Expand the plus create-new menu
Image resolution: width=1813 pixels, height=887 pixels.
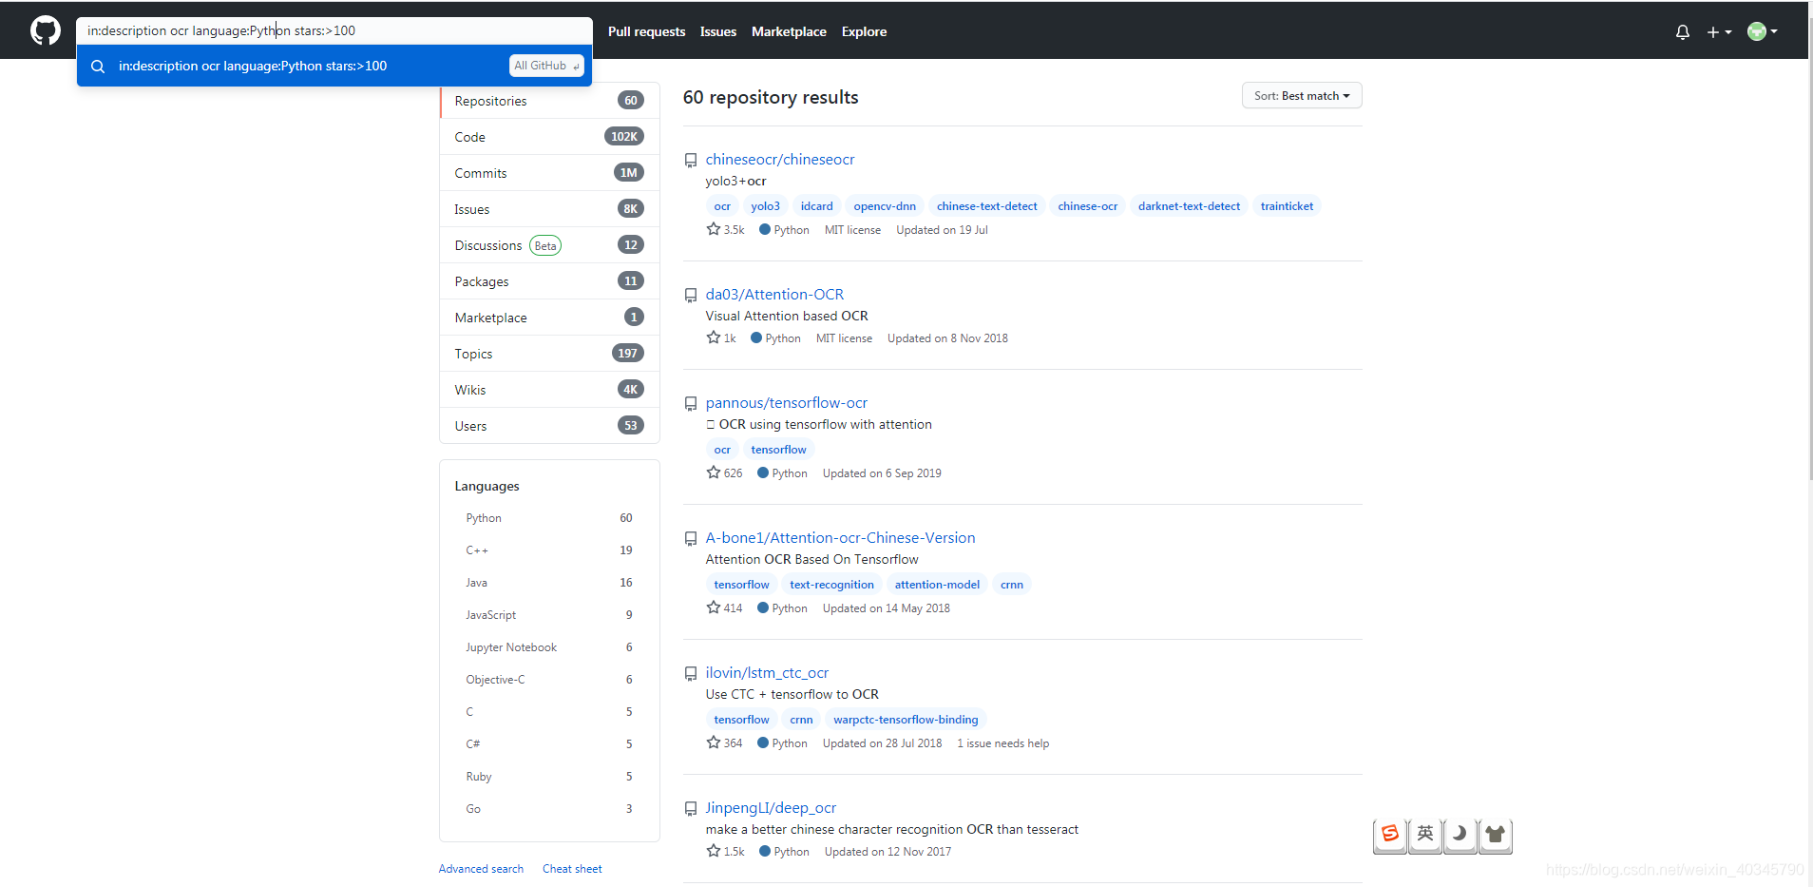pos(1719,31)
